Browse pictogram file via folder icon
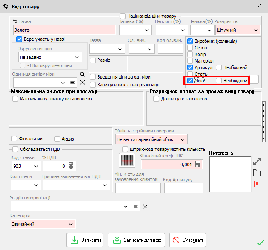 pos(257,173)
